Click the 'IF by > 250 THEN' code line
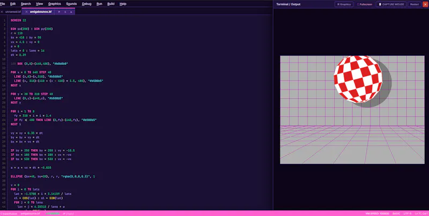The image size is (429, 216). (42, 151)
